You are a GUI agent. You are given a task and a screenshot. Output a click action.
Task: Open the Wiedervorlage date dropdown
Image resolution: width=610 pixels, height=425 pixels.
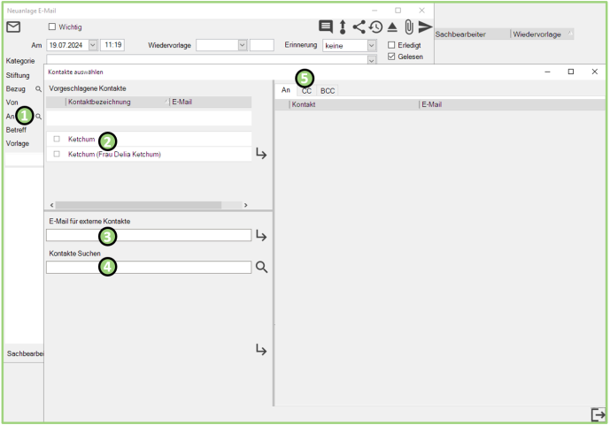[x=242, y=45]
